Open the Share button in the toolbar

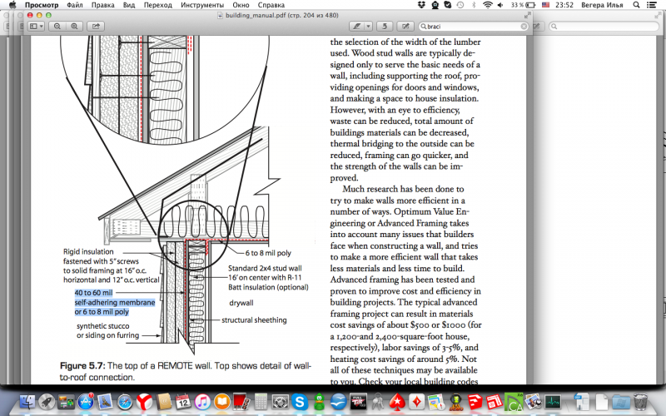97,26
